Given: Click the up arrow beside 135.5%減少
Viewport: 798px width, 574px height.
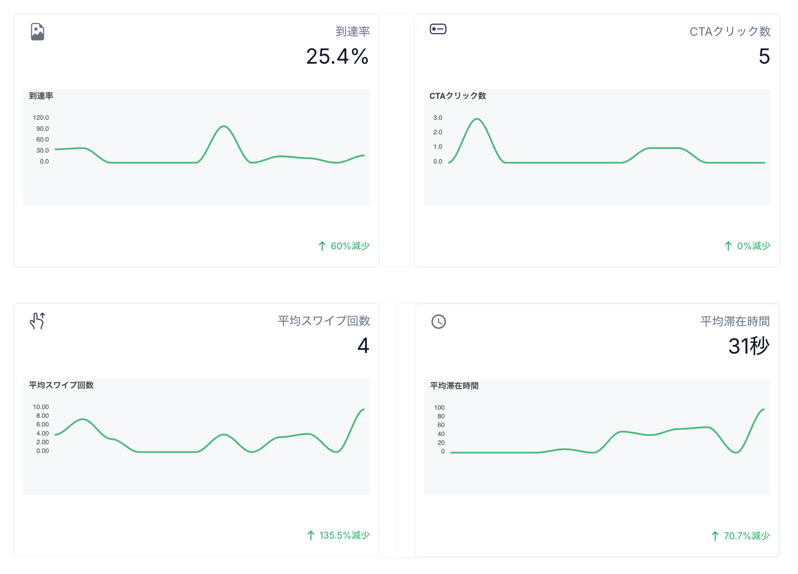Looking at the screenshot, I should [311, 535].
